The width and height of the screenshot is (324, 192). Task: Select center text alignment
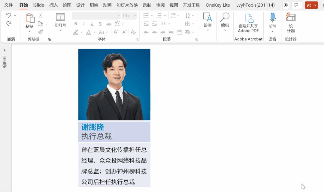[154, 32]
